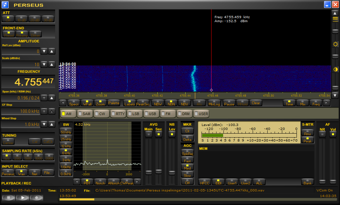This screenshot has height=205, width=340.
Task: Switch S-meter to Peak mode
Action: [307, 140]
